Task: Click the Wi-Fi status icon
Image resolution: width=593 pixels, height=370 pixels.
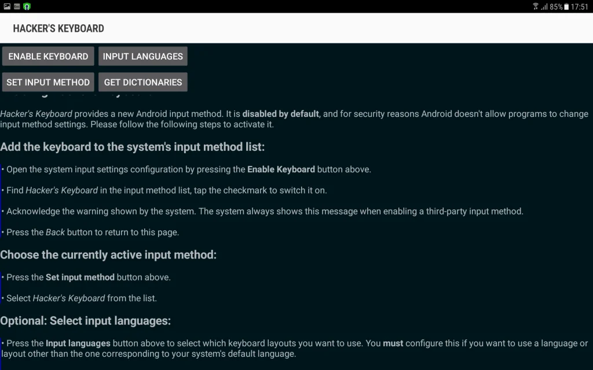Action: pos(536,6)
